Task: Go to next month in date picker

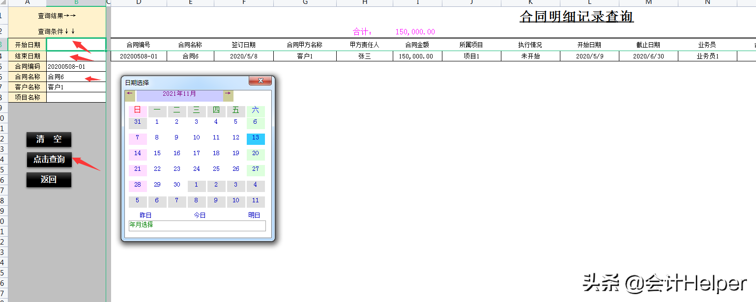Action: (x=228, y=96)
